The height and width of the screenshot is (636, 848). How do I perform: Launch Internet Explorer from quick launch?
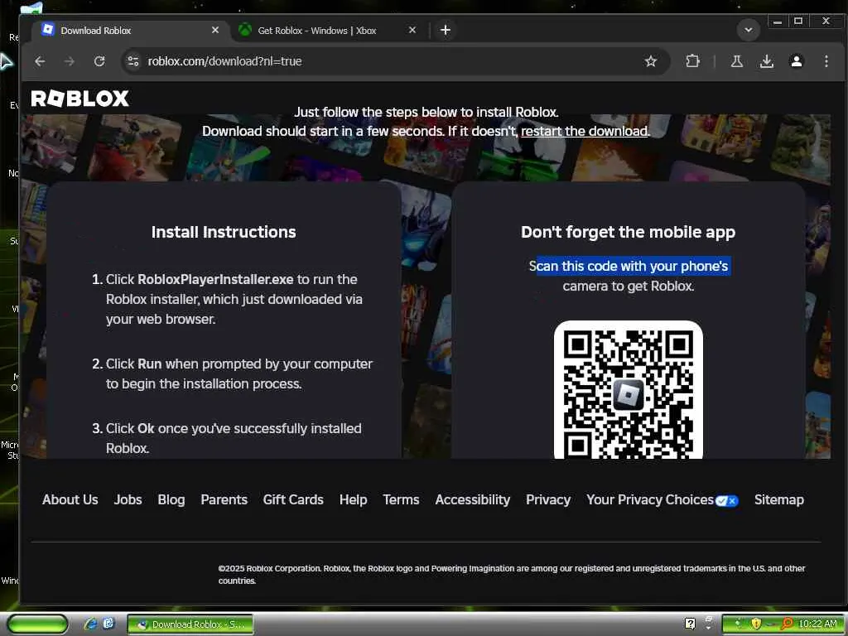click(x=90, y=624)
